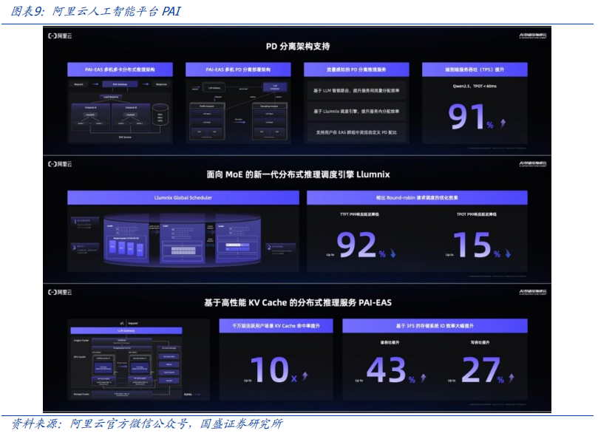598x439 pixels.
Task: Click the up arrow beside 91%
Action: 503,123
